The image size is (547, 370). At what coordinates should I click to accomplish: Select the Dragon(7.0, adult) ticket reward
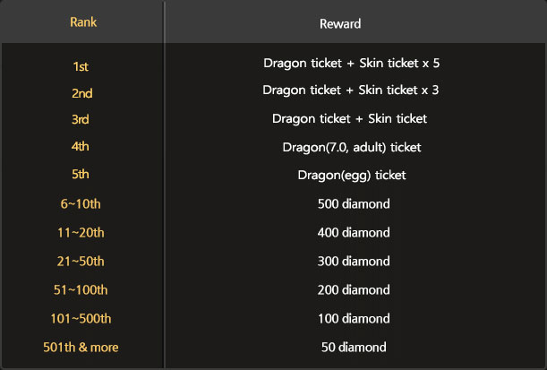(353, 147)
